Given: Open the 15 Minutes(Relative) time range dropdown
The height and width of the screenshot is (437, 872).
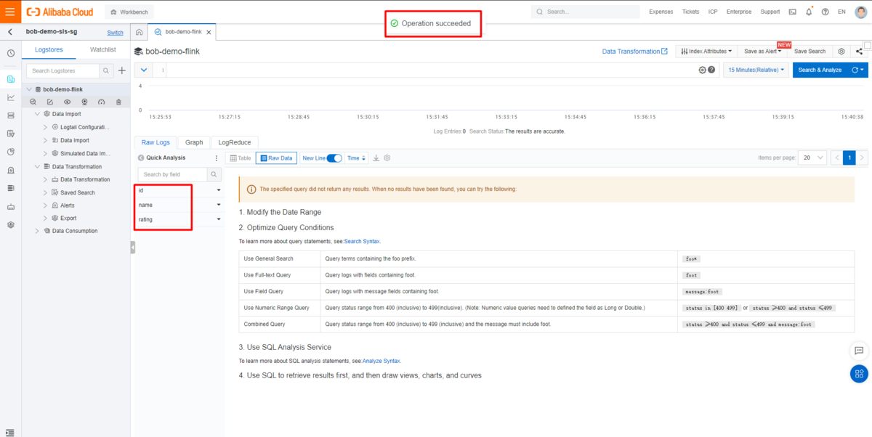Looking at the screenshot, I should pyautogui.click(x=756, y=70).
